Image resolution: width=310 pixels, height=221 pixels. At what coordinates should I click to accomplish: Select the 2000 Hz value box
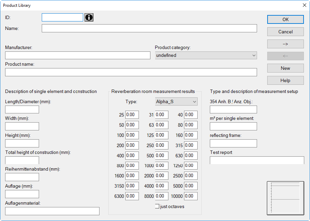[162, 176]
